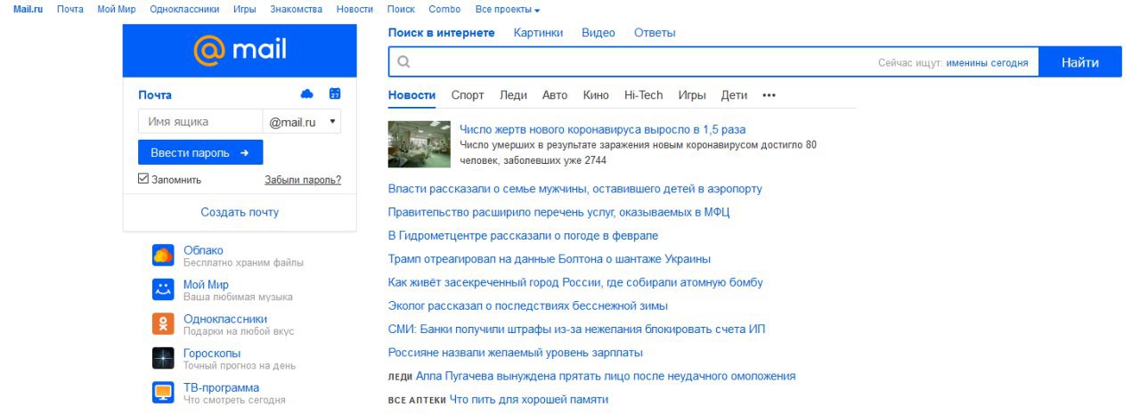The image size is (1140, 415).
Task: Select Поиск в интернете search mode
Action: pos(441,33)
